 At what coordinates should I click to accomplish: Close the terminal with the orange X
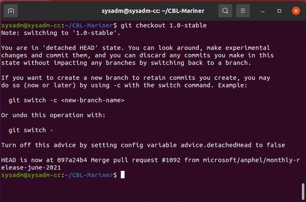click(x=296, y=11)
